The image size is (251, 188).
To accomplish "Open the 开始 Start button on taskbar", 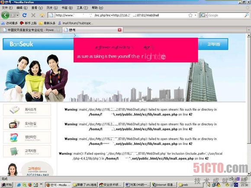I will [6, 185].
